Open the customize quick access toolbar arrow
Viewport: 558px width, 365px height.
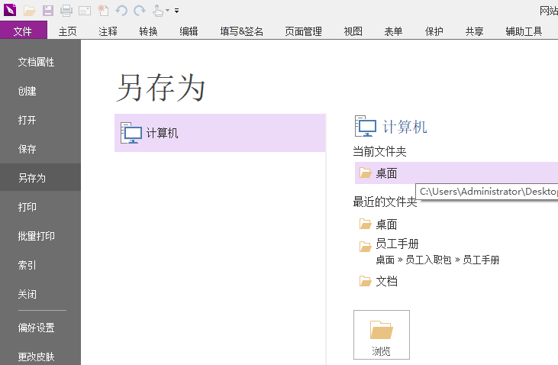[176, 11]
